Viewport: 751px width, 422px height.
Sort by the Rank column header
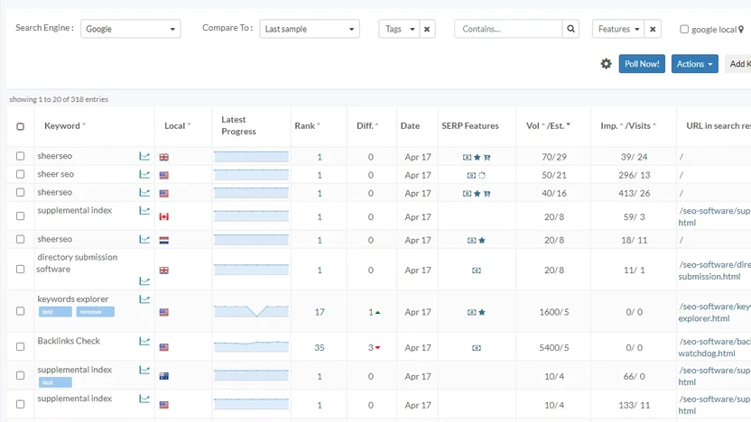click(x=308, y=126)
